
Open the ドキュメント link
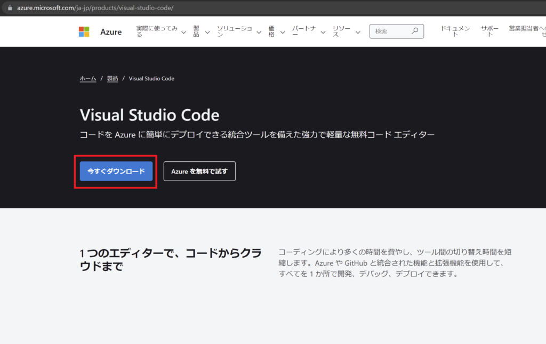(x=455, y=31)
